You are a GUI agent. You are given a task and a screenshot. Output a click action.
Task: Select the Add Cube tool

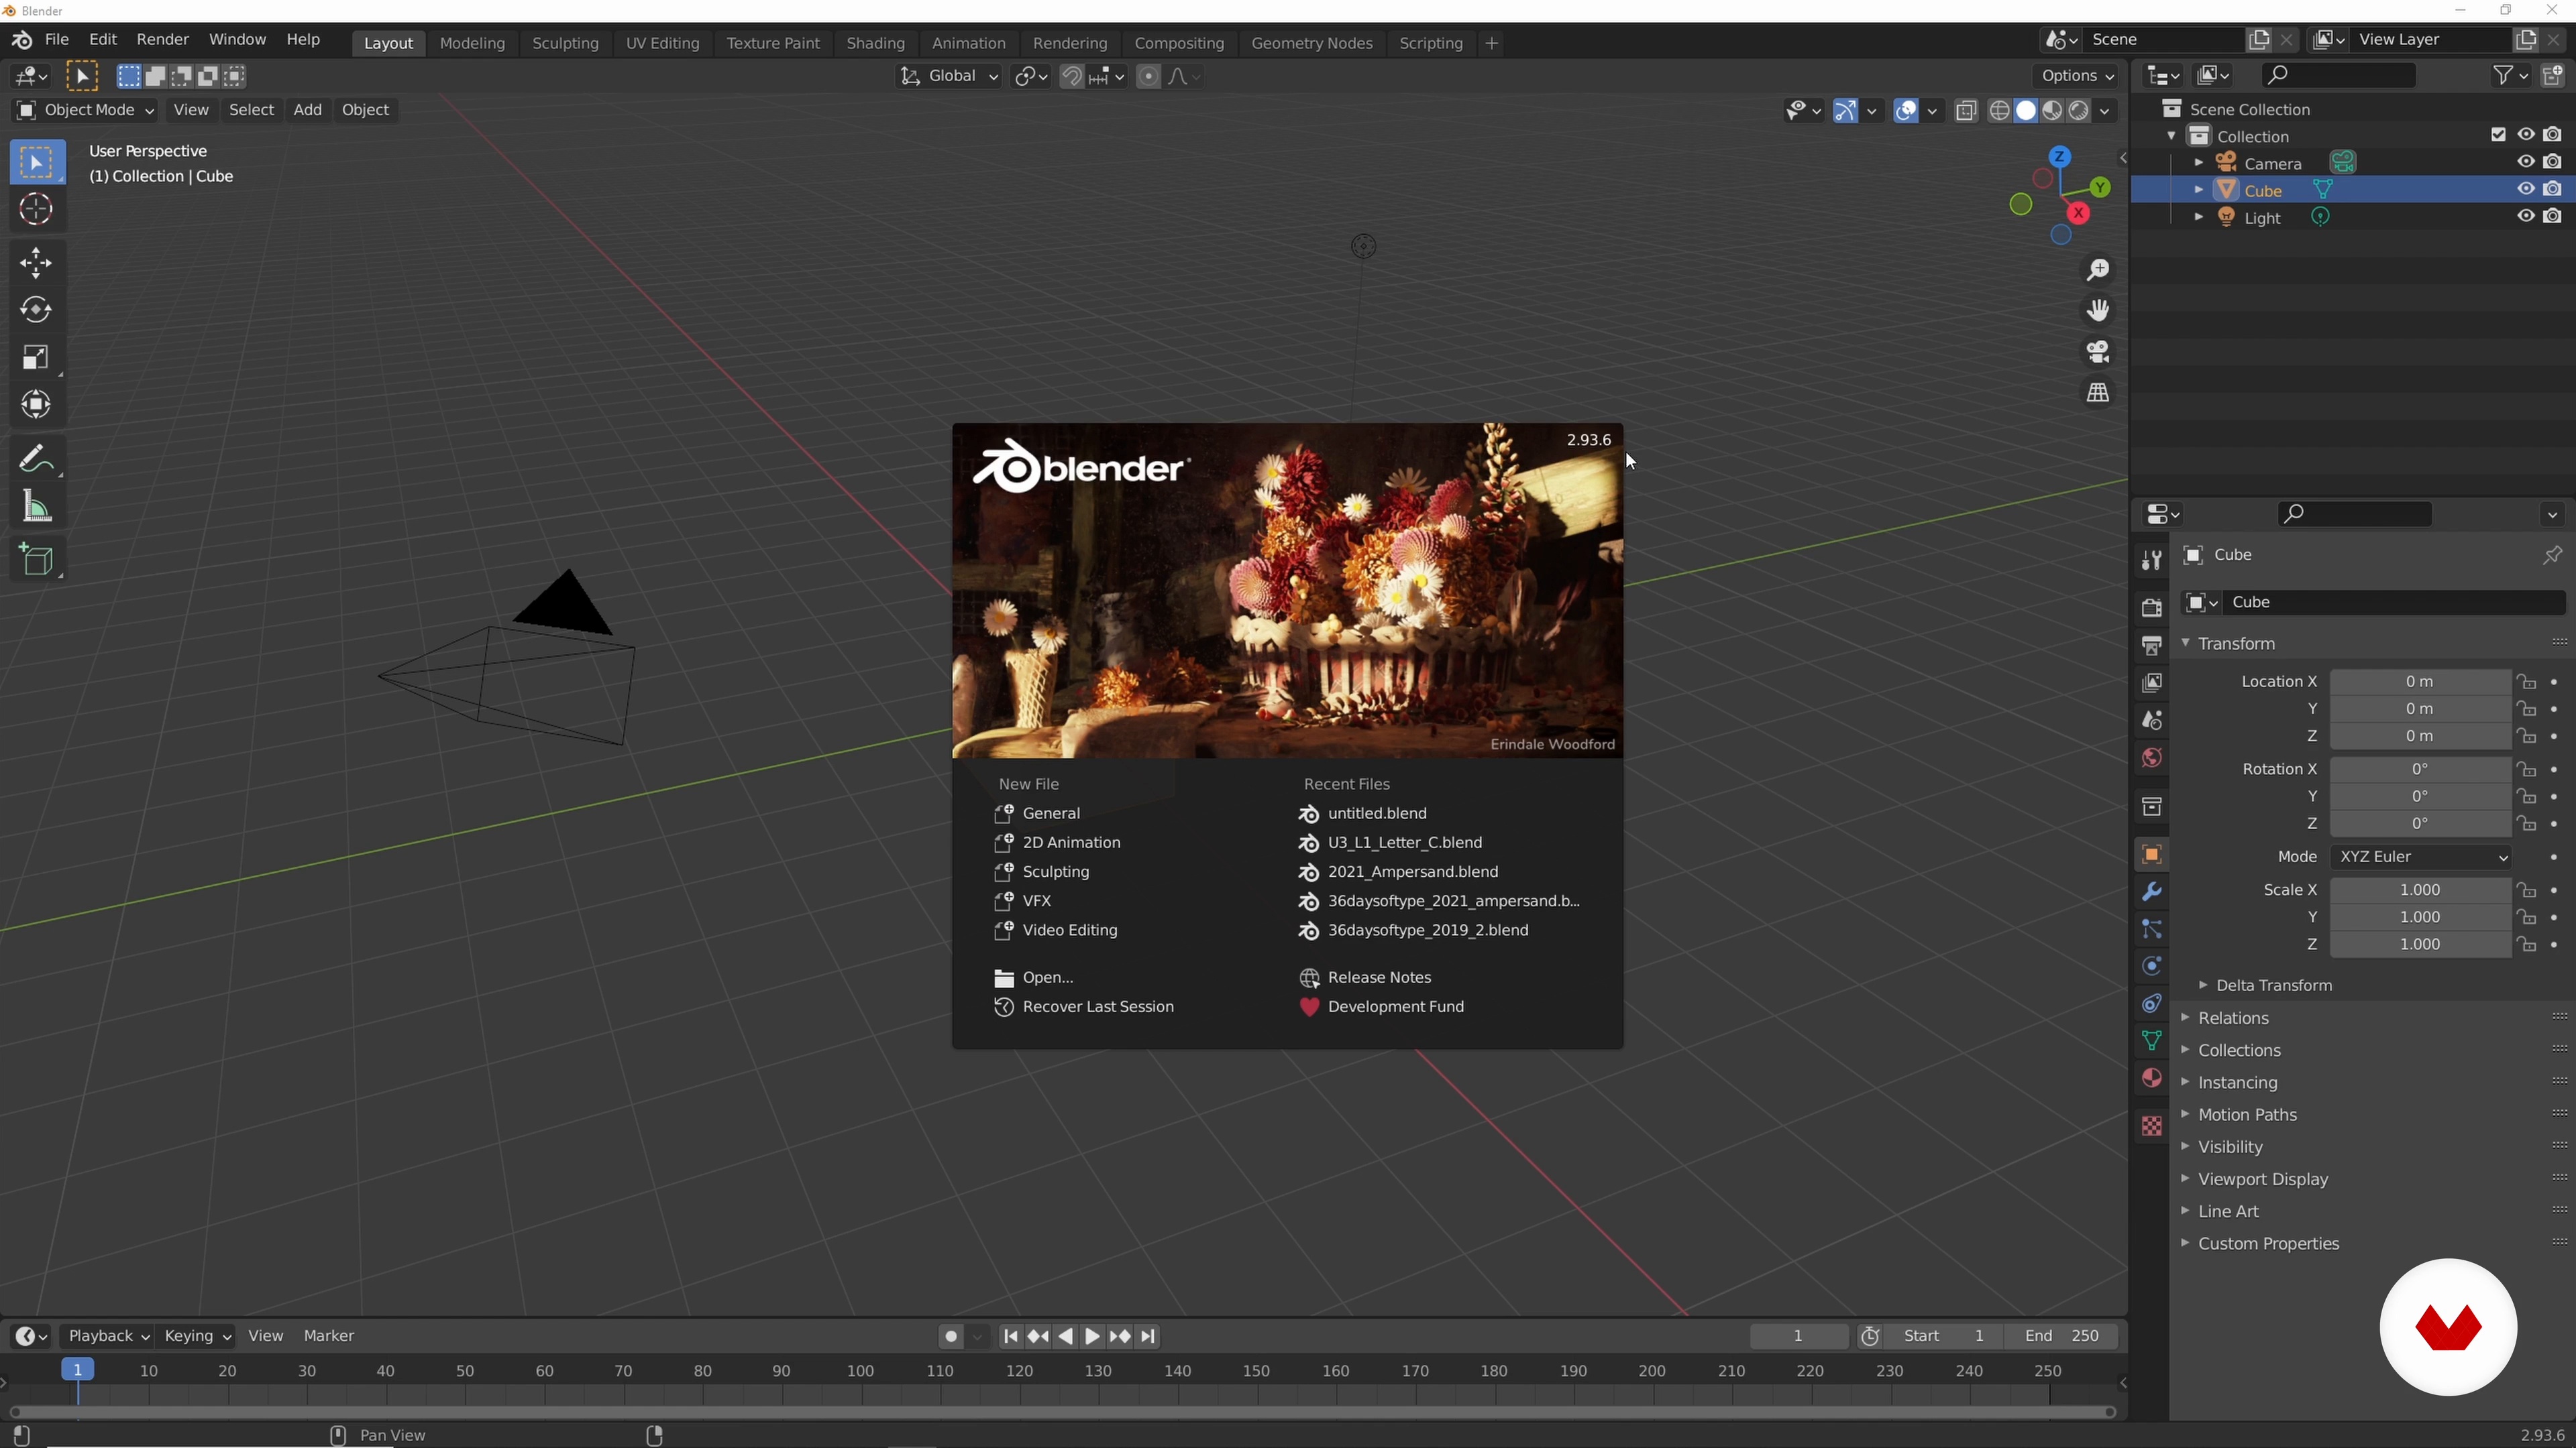coord(36,560)
